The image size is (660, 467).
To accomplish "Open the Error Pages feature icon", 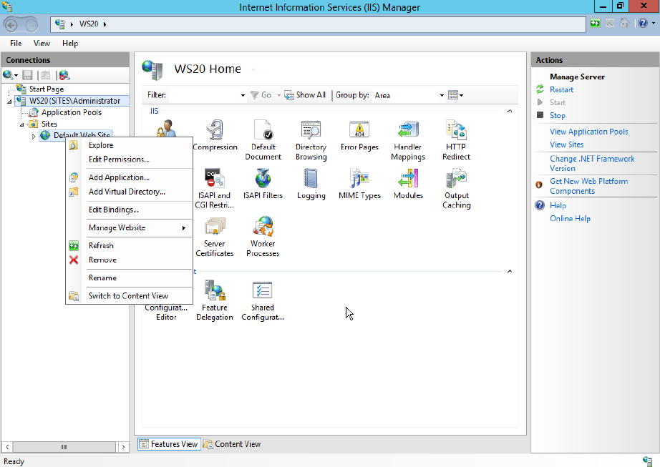I will click(x=359, y=135).
